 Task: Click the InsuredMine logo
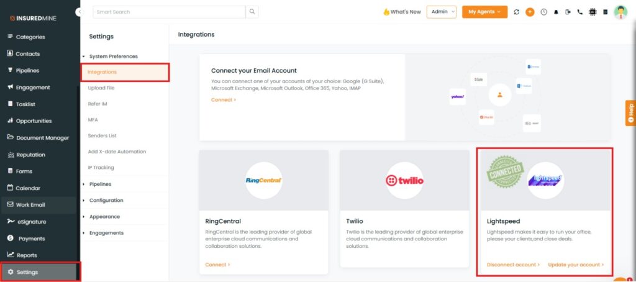tap(34, 18)
